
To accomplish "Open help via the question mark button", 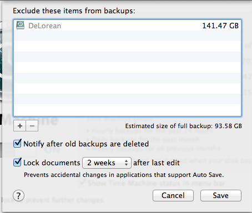I will [18, 196].
